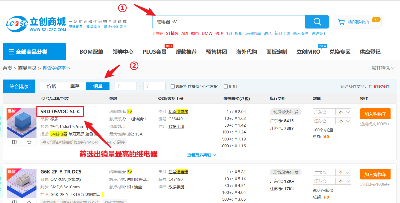This screenshot has width=400, height=203.
Task: Open 面板定制 navigation item
Action: coord(277,52)
